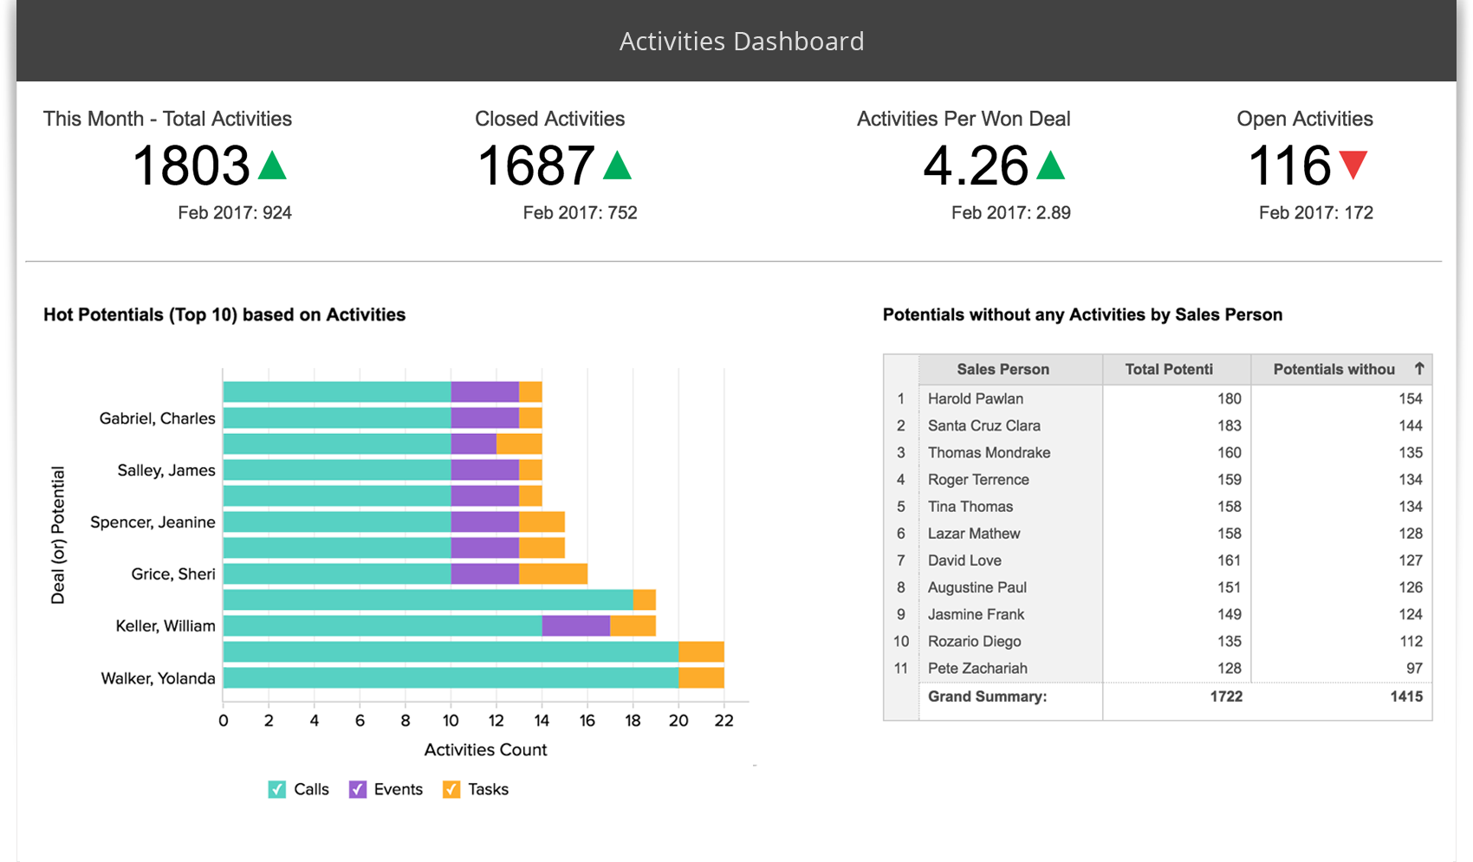Select the Pete Zachariah table row
Screen dimensions: 1473x862
coord(977,668)
